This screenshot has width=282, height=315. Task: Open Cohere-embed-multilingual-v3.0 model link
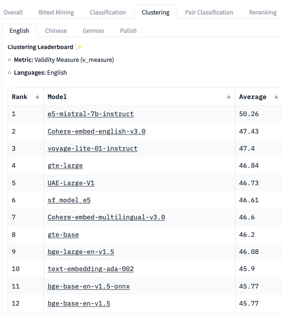click(106, 217)
